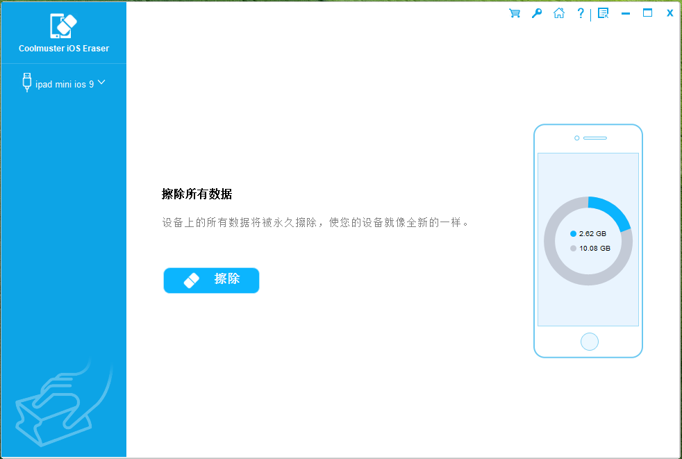Click the blue used-space ring segment
The height and width of the screenshot is (459, 682).
pos(613,210)
